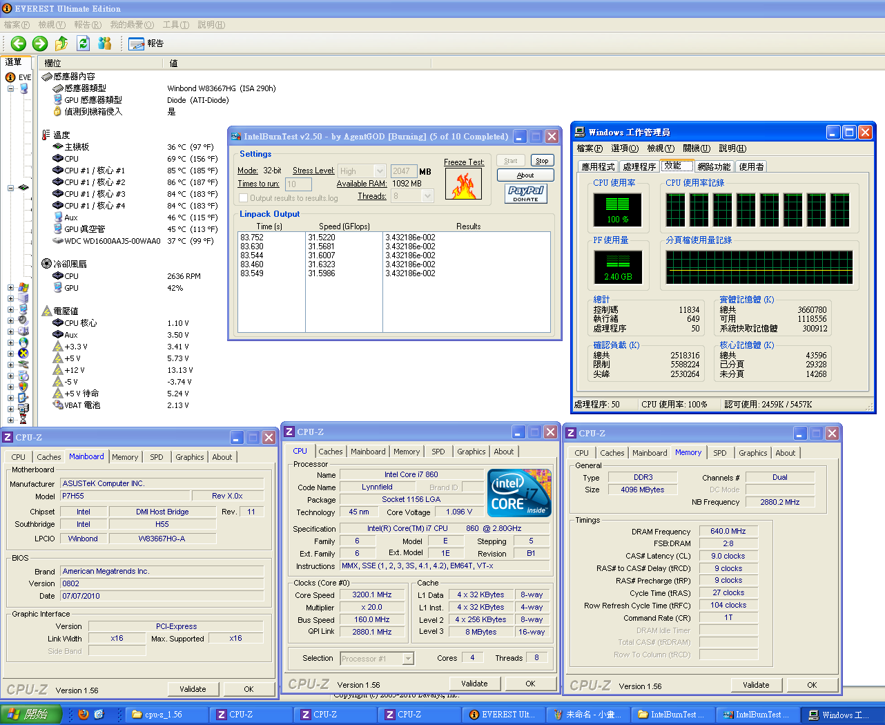Viewport: 885px width, 725px height.
Task: Open the 檔案(F) menu in EVEREST
Action: (x=17, y=25)
